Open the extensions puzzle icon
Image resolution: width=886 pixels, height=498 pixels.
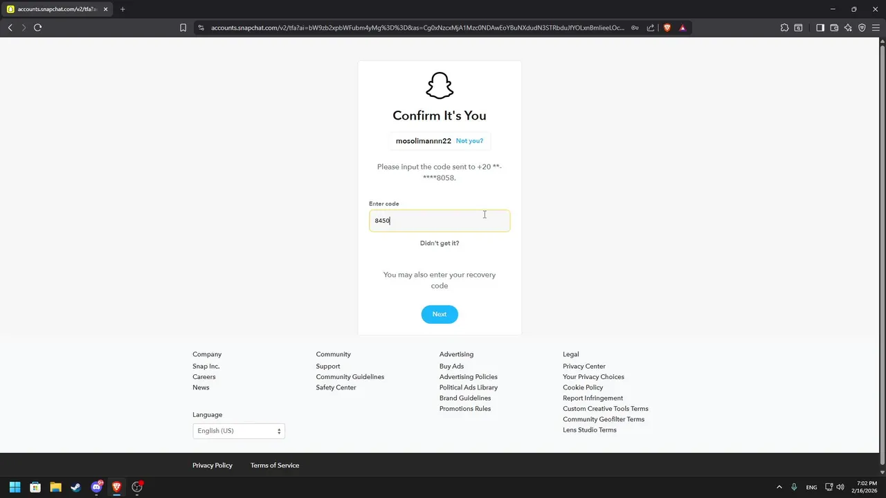784,28
